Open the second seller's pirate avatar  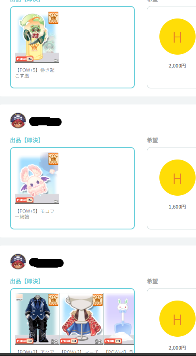coord(18,262)
